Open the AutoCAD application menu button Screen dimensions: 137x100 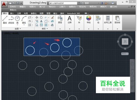[x=4, y=4]
